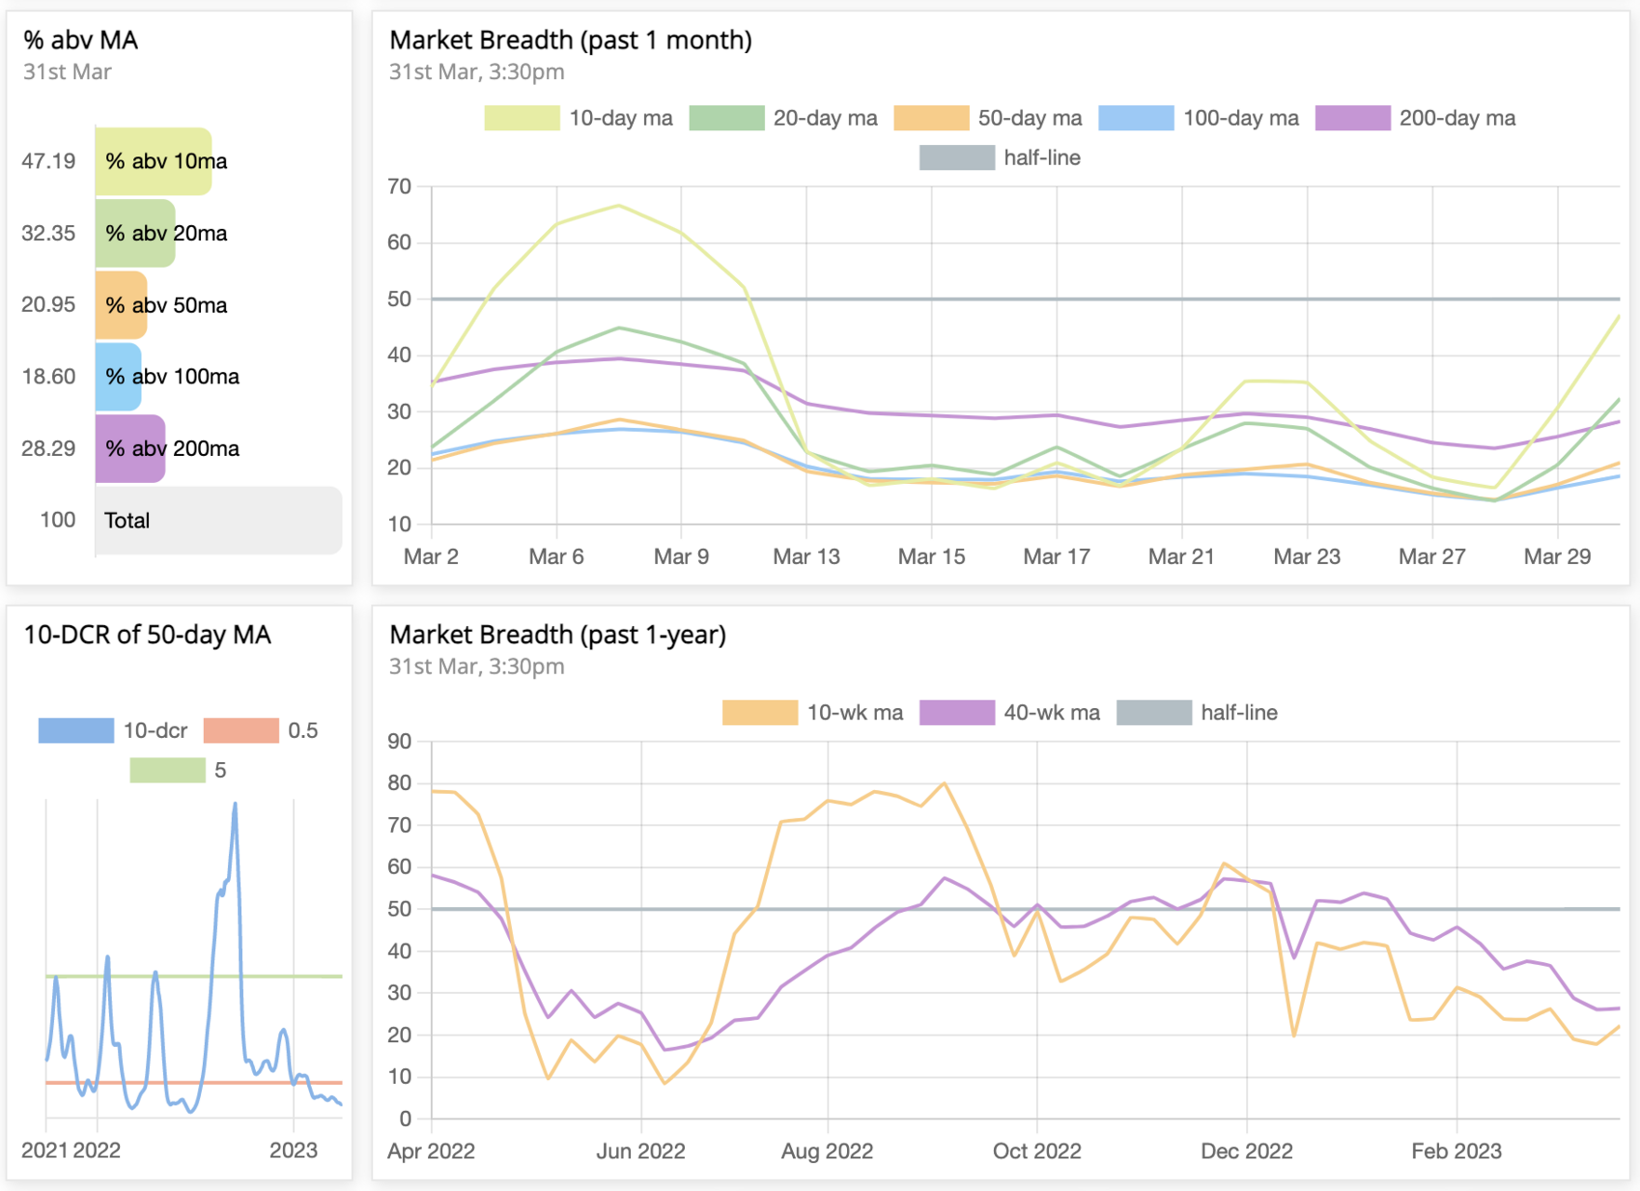Viewport: 1640px width, 1191px height.
Task: Click 'Market Breadth (past 1-year)' title
Action: [x=558, y=635]
